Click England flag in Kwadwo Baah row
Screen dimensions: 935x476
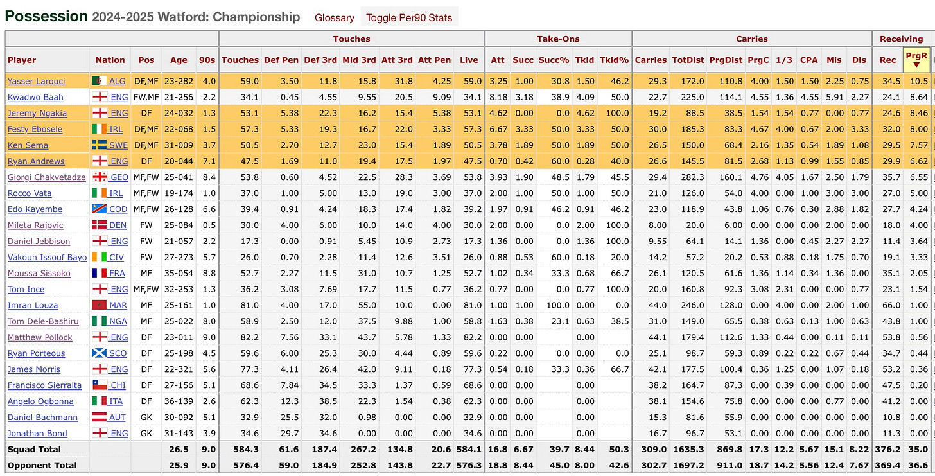(x=100, y=97)
